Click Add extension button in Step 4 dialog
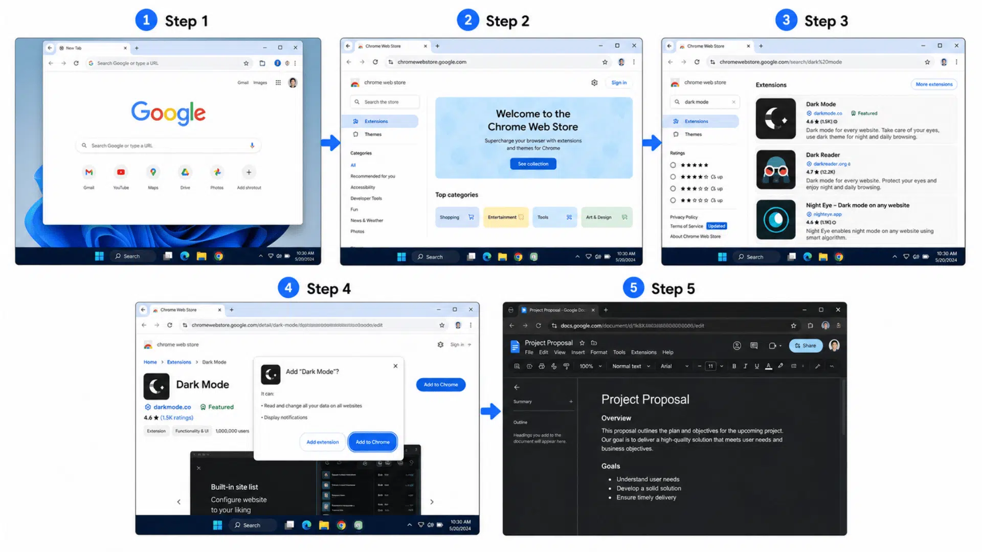Viewport: 982px width, 552px height. click(322, 442)
